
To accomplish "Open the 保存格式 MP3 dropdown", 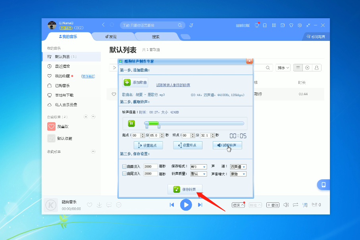I will 198,167.
